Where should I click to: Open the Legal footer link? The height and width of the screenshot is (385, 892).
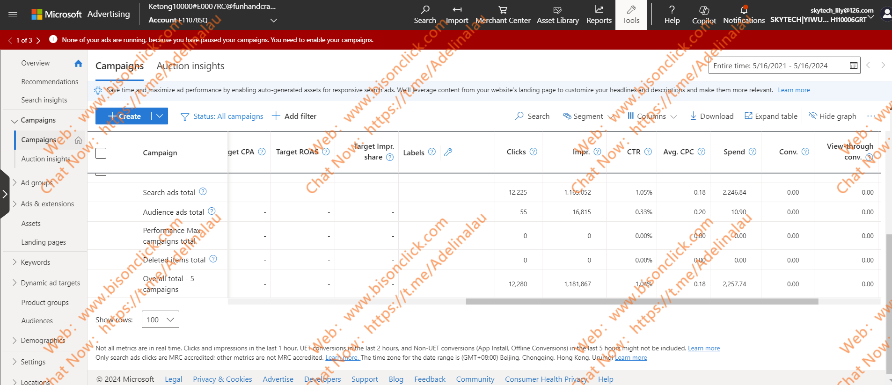[x=174, y=379]
